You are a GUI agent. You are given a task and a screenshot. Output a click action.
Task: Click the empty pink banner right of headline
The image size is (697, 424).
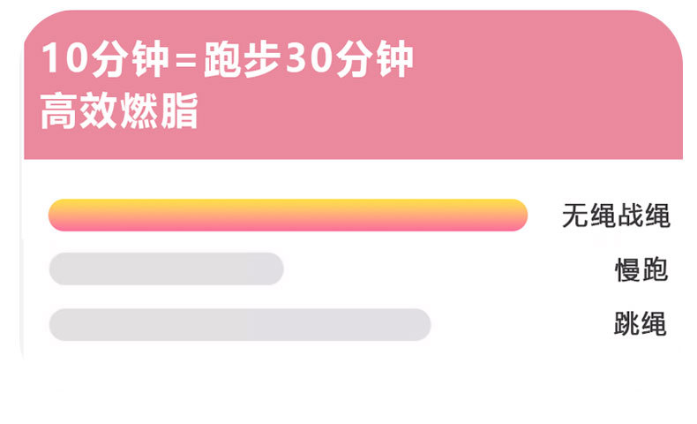[547, 88]
